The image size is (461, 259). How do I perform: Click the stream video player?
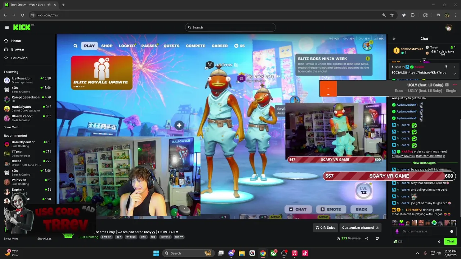pyautogui.click(x=221, y=126)
